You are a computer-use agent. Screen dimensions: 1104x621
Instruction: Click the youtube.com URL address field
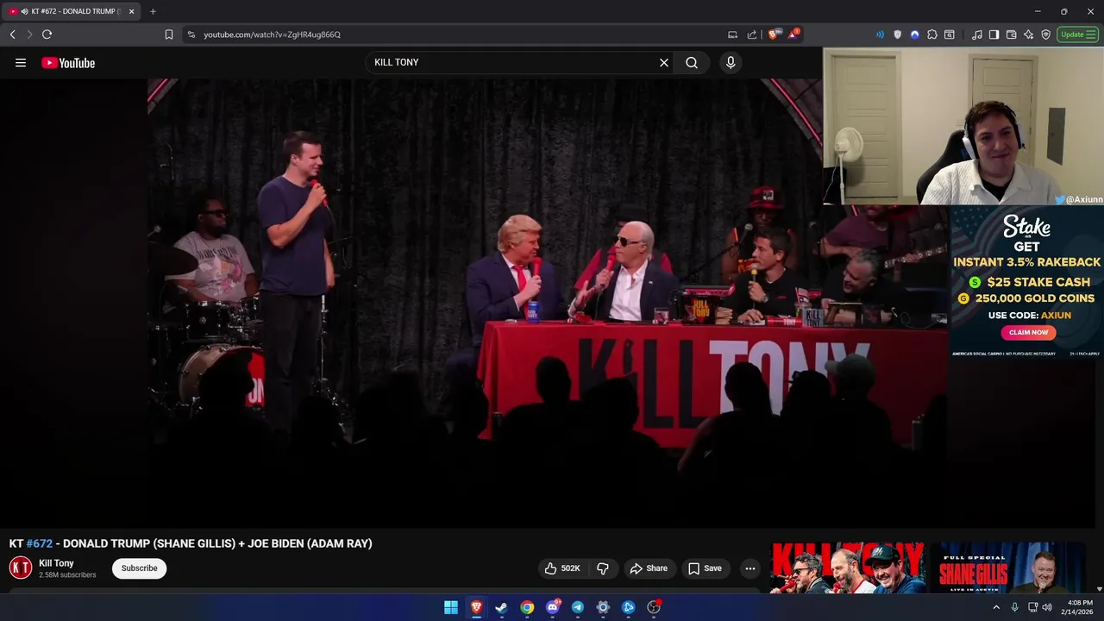tap(457, 34)
